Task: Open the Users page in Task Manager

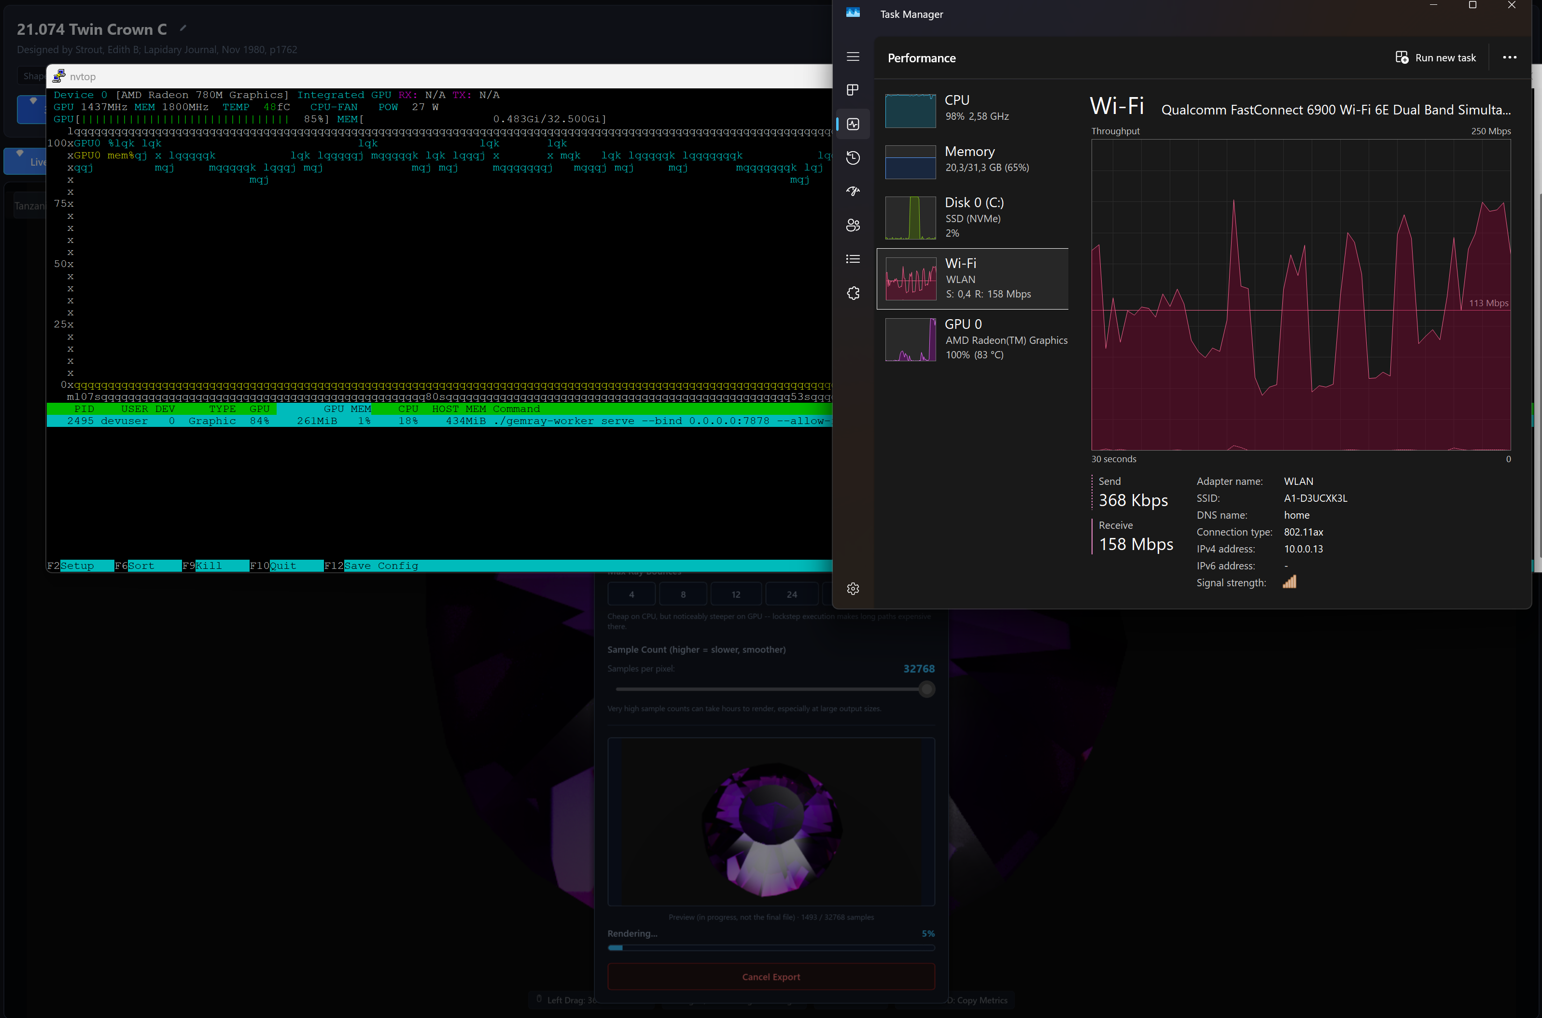Action: [x=853, y=226]
